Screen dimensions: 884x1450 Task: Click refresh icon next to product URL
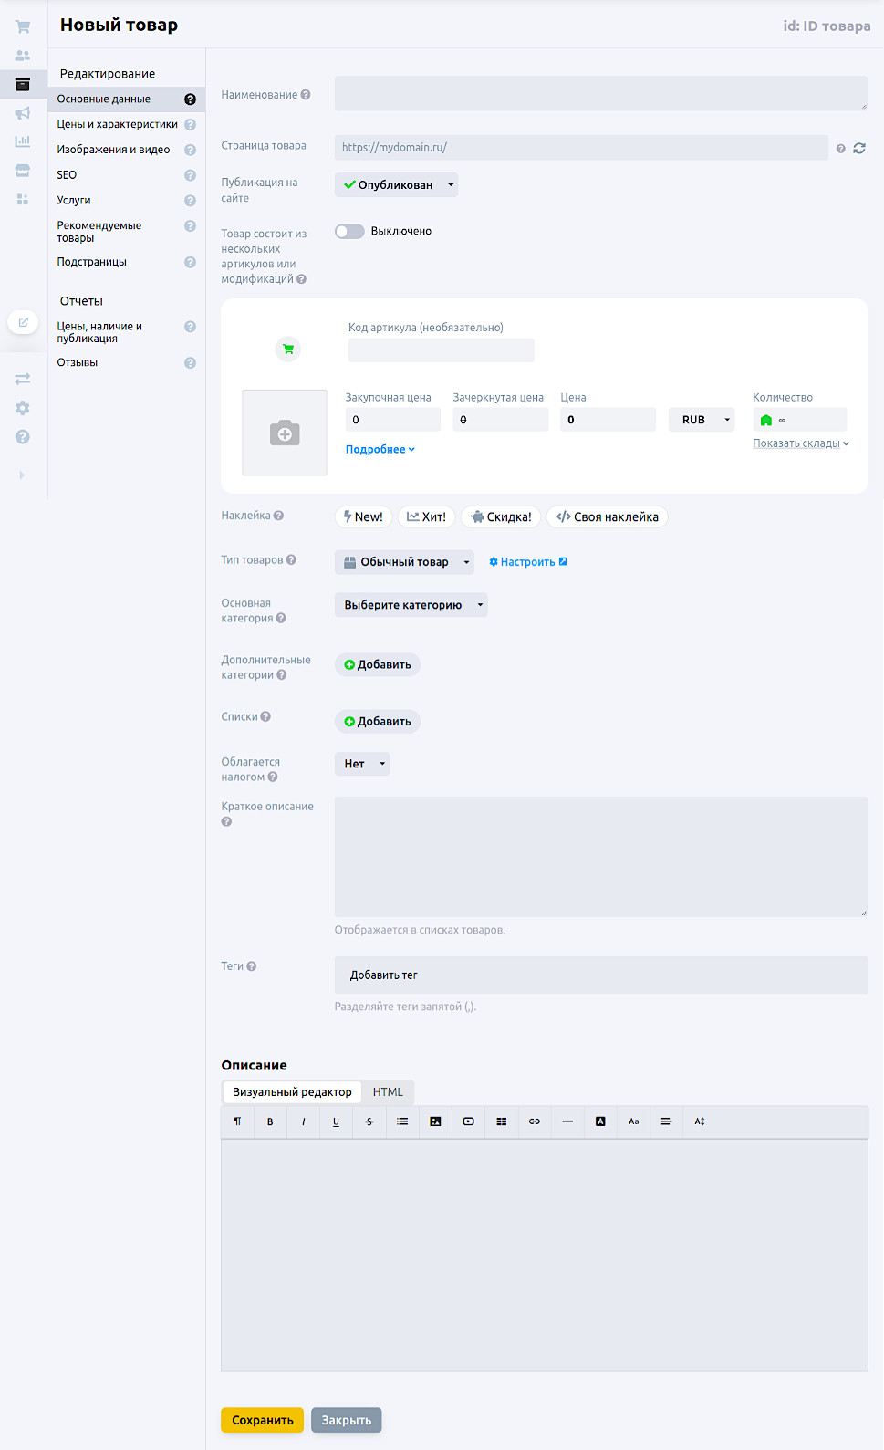click(859, 148)
